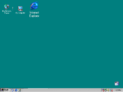Open the Start menu
This screenshot has width=123, height=92.
click(x=4, y=90)
